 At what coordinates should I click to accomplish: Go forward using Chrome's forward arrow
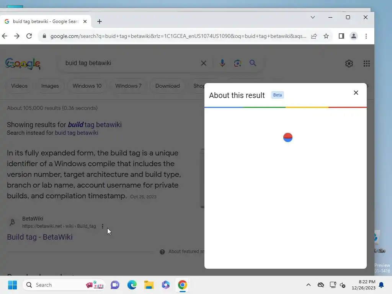17,36
